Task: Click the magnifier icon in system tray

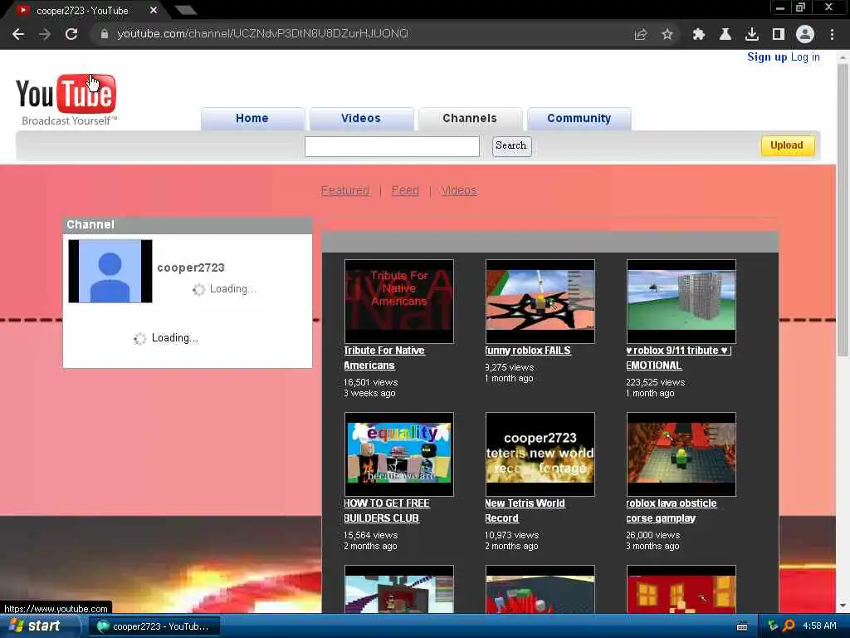Action: (x=789, y=626)
